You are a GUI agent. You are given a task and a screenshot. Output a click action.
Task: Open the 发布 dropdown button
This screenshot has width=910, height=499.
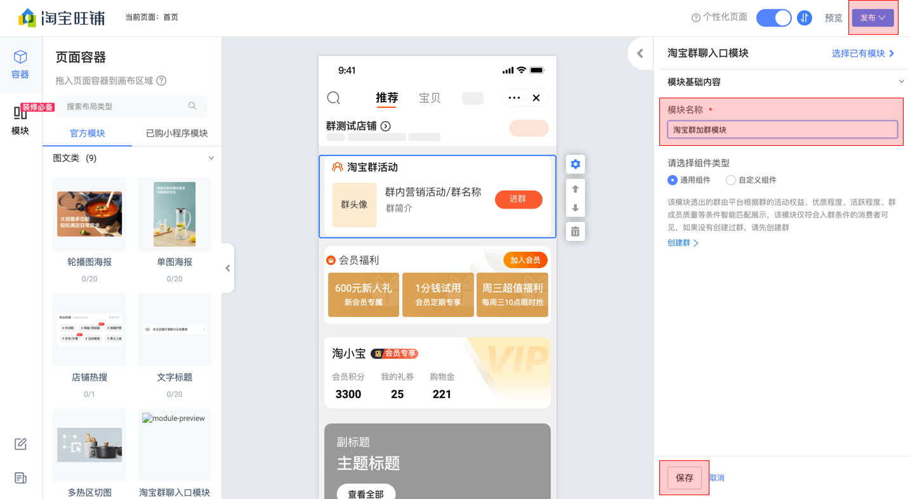point(873,18)
